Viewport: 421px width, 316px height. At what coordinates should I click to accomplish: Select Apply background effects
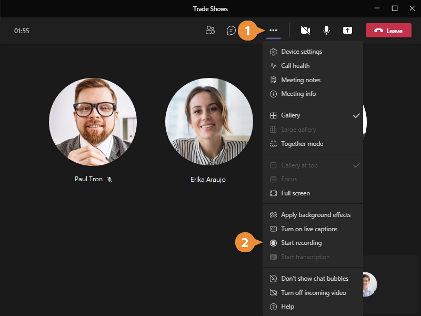tap(316, 214)
